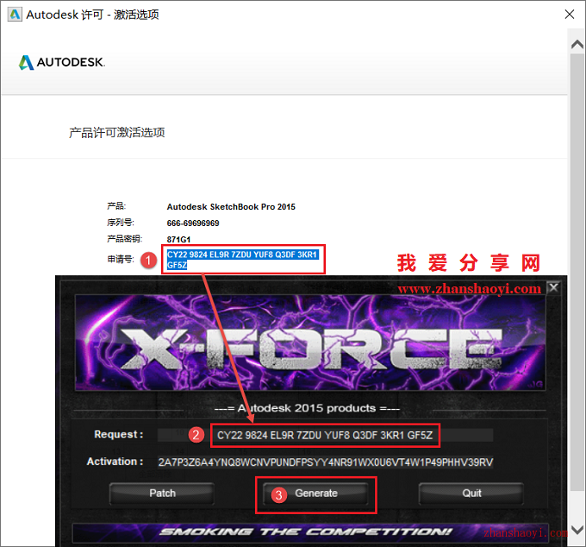Image resolution: width=586 pixels, height=547 pixels.
Task: Click the Quit button in X-Force
Action: coord(471,494)
